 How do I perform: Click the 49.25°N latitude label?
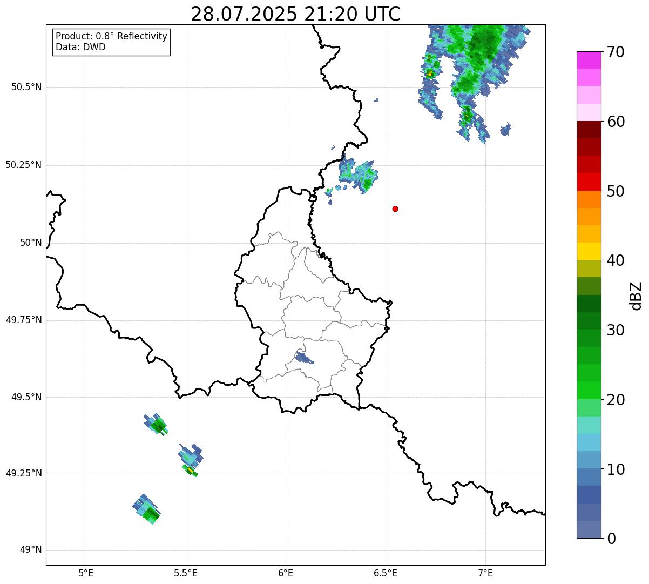point(23,473)
